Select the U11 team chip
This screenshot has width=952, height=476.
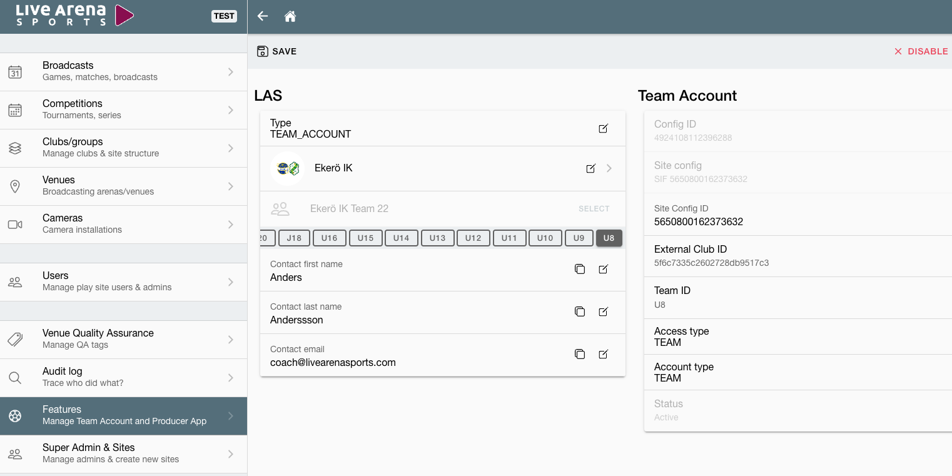pos(509,238)
